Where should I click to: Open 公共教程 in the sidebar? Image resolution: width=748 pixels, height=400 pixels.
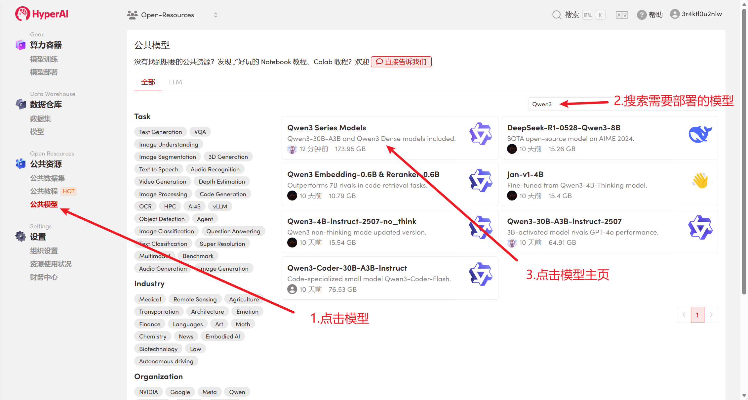tap(44, 191)
